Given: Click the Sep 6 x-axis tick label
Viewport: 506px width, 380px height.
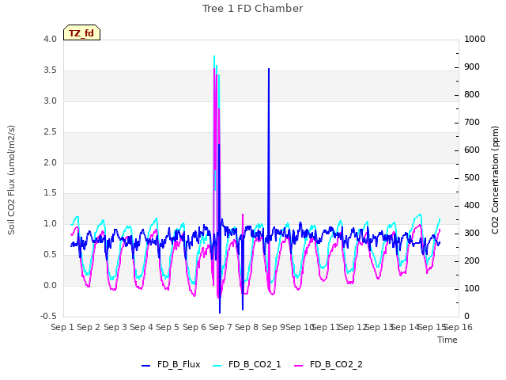Looking at the screenshot, I should [194, 327].
